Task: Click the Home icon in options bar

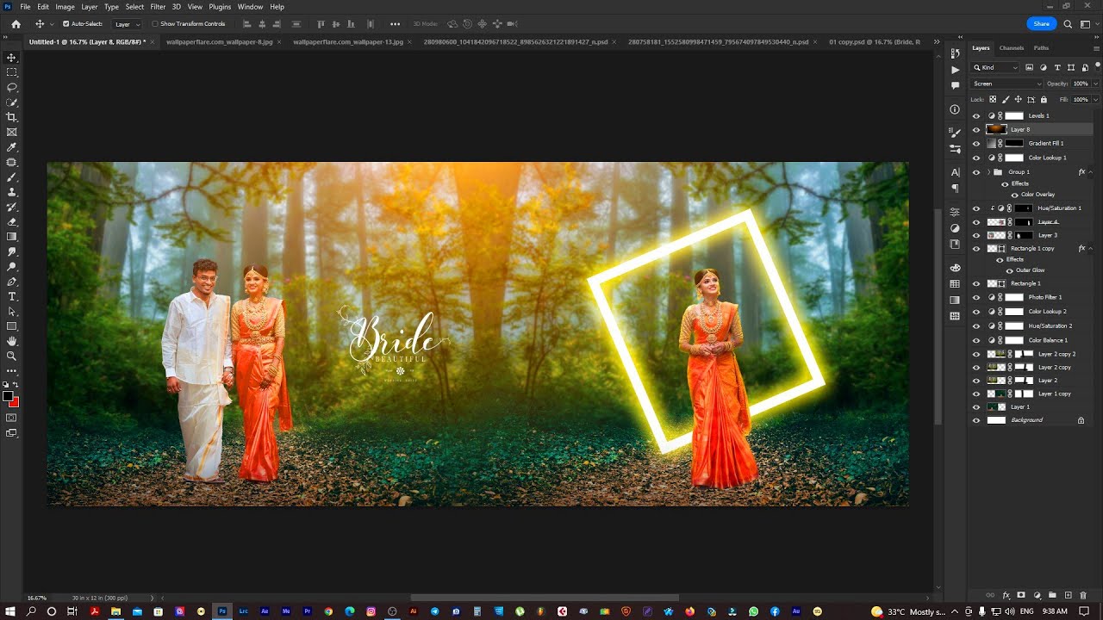Action: tap(16, 24)
